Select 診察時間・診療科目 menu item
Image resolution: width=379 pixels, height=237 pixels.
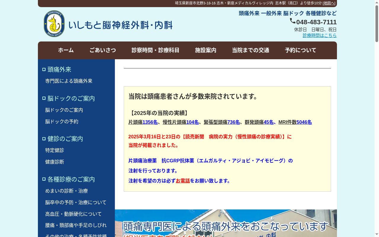pyautogui.click(x=155, y=50)
